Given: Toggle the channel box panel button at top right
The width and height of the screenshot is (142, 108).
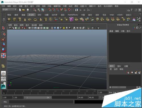Looking at the screenshot, I should click(x=139, y=10).
